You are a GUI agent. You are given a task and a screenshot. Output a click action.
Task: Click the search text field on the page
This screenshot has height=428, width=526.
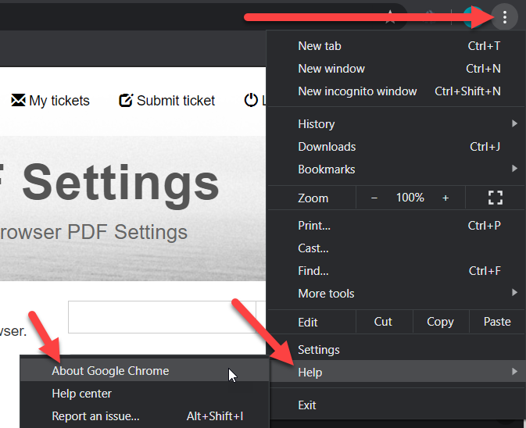(x=159, y=317)
